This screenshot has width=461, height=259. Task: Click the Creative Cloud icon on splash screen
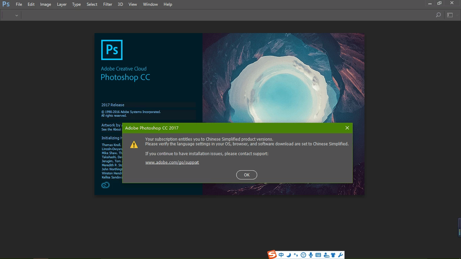click(x=106, y=185)
